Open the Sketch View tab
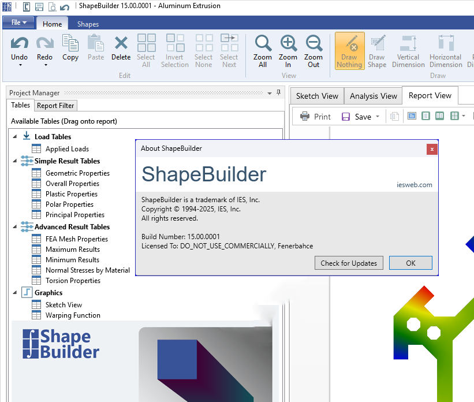 [317, 96]
